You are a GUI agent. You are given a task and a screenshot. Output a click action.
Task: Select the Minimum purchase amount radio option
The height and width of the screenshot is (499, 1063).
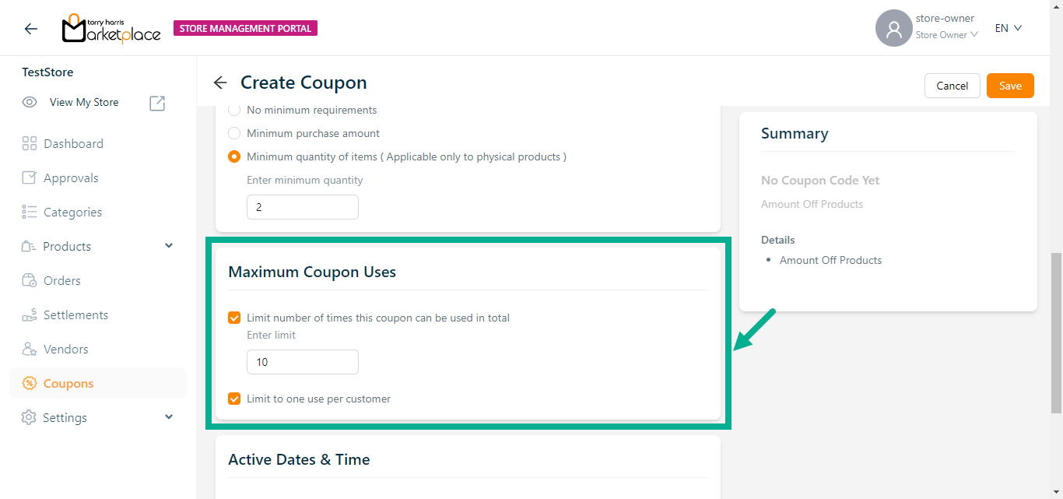tap(234, 133)
